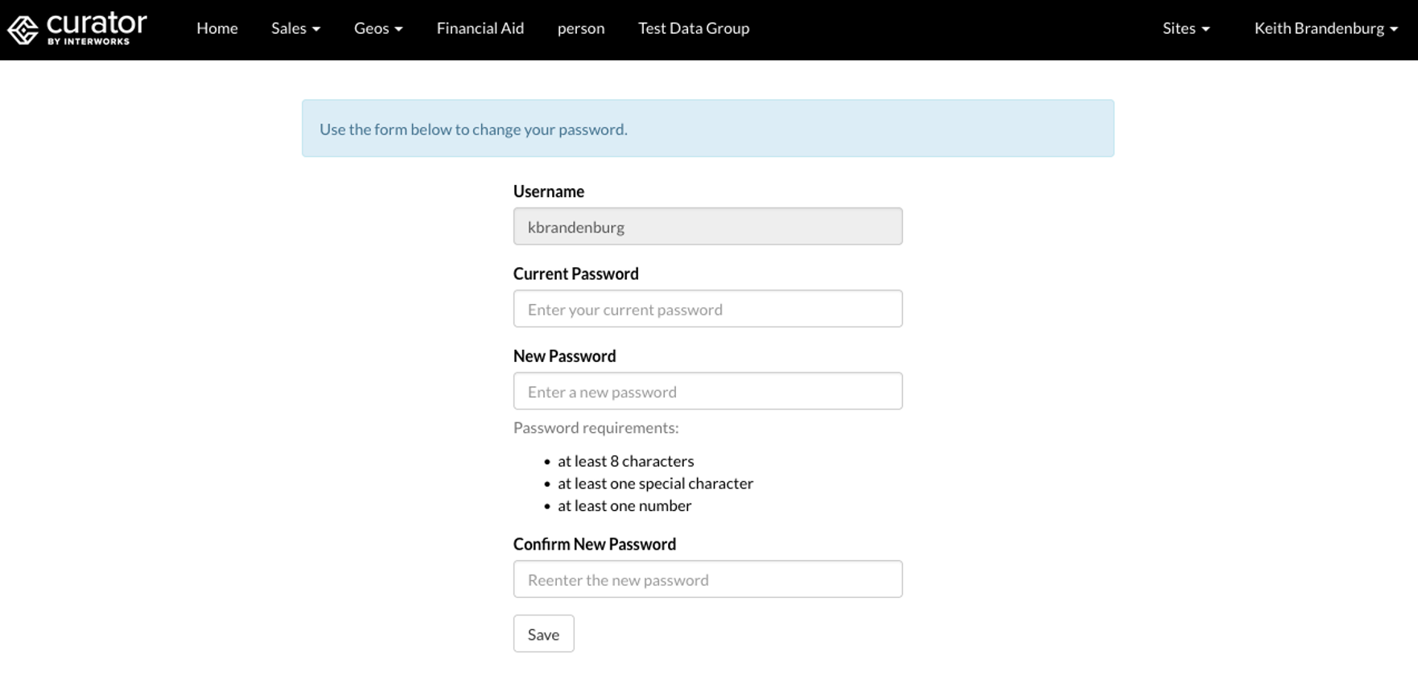Click the 'Password requirements:' text
The height and width of the screenshot is (700, 1418).
tap(596, 428)
